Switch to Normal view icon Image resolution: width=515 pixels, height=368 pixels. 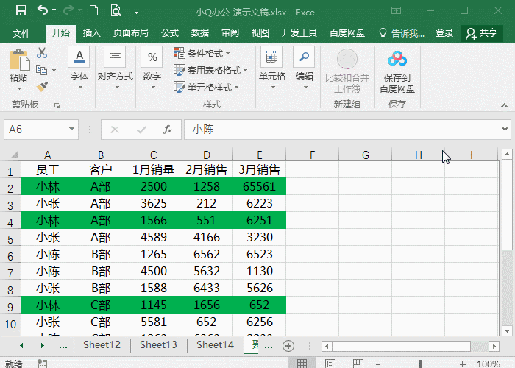302,364
